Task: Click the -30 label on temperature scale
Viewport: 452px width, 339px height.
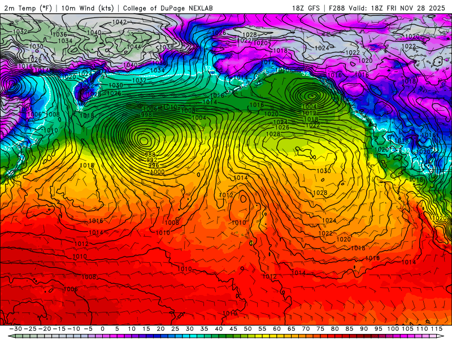Action: [x=16, y=329]
